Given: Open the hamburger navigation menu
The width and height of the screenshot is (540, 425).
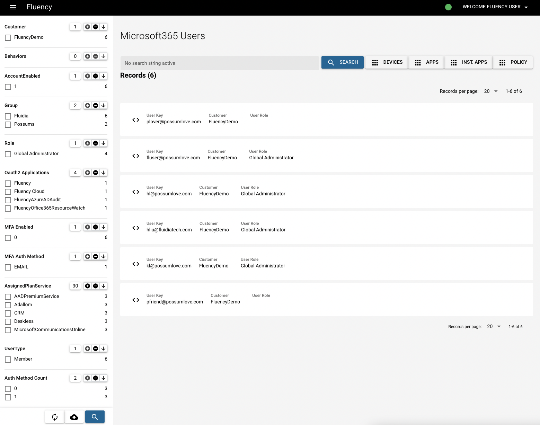Looking at the screenshot, I should point(13,7).
